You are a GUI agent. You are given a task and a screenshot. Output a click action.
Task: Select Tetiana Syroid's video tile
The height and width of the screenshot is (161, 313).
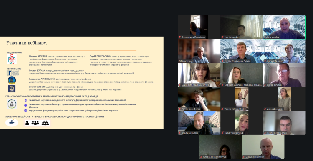tap(199, 51)
